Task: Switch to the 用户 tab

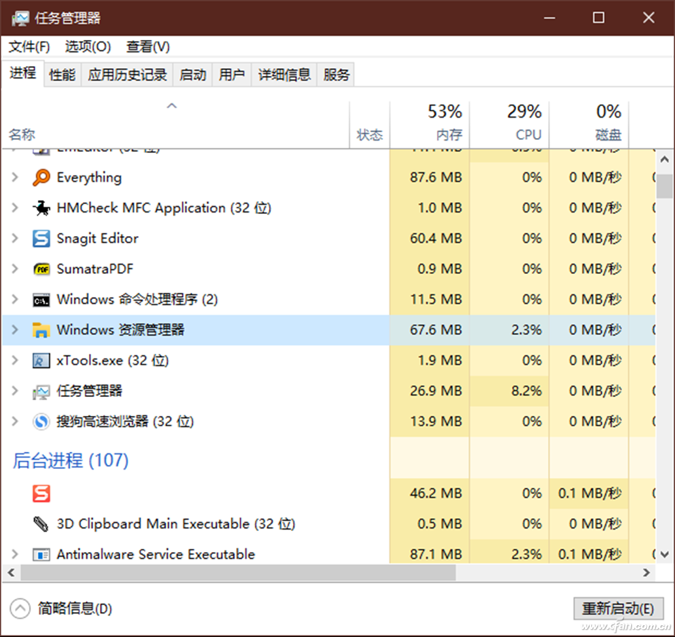Action: pos(232,75)
